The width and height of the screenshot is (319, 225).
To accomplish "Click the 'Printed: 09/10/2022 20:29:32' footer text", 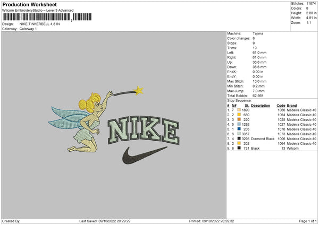I will click(x=212, y=221).
